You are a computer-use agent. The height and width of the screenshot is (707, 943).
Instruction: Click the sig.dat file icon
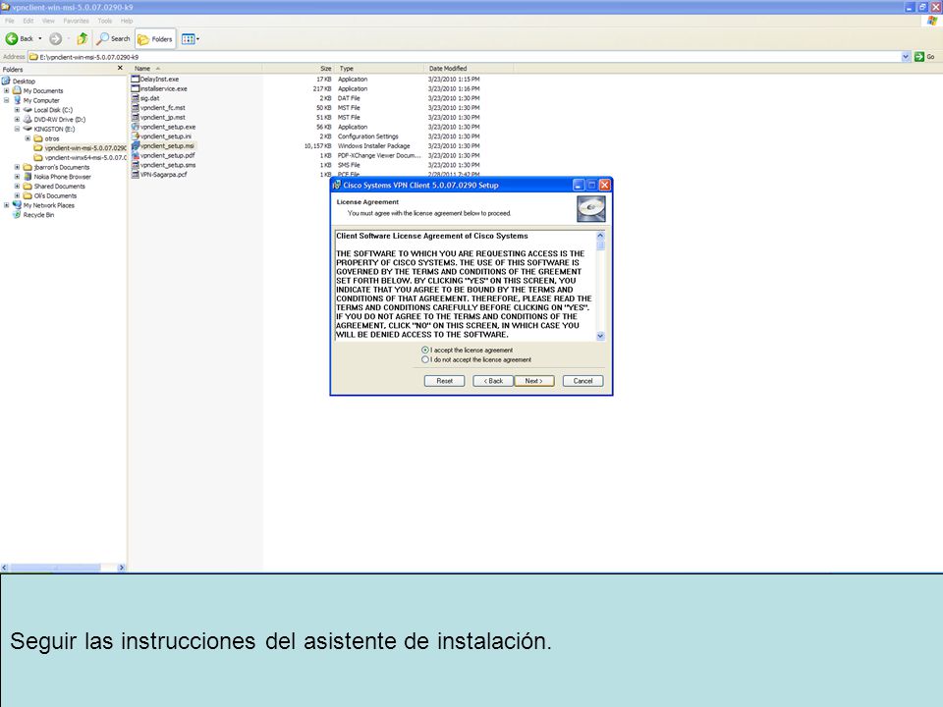[136, 98]
